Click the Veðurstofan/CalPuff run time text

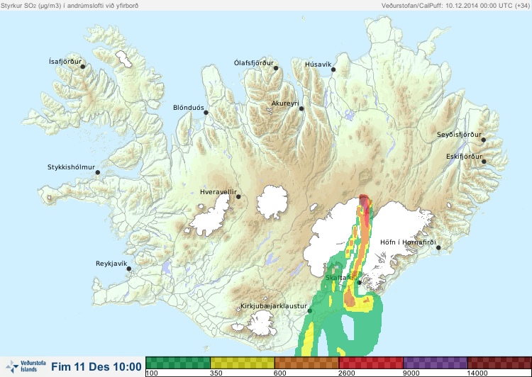455,6
